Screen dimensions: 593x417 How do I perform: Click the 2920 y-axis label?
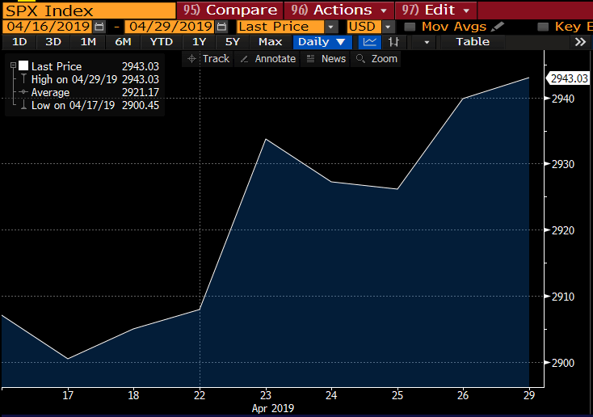[563, 230]
